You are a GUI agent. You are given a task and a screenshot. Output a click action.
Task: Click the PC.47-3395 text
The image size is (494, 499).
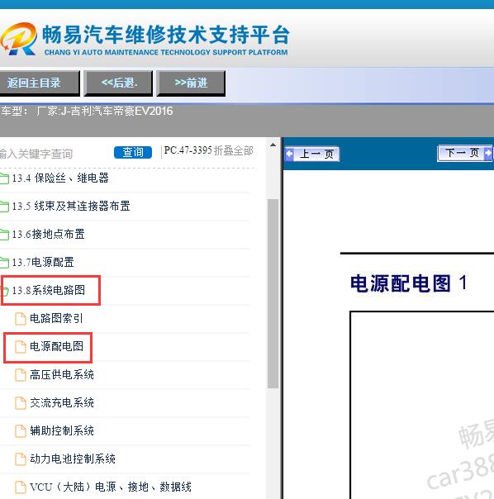click(x=188, y=150)
